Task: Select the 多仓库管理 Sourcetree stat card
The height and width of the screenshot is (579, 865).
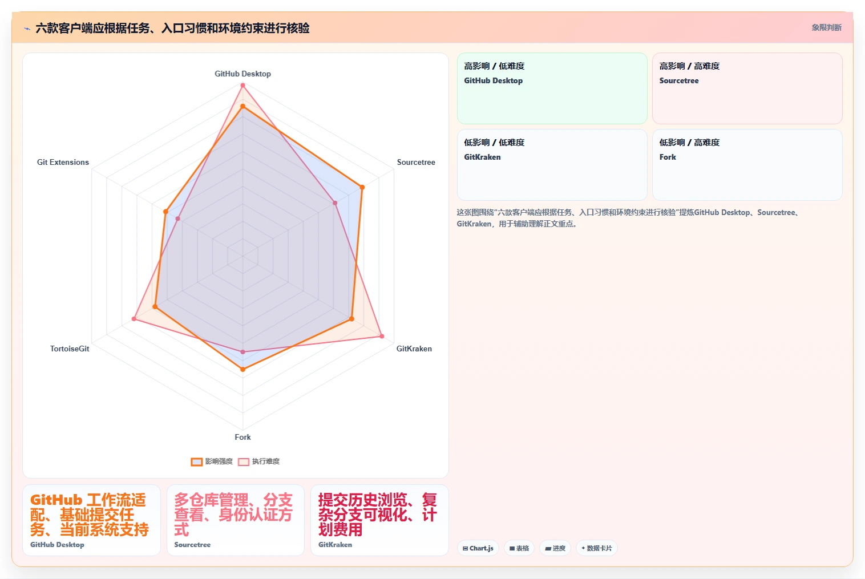Action: coord(236,520)
